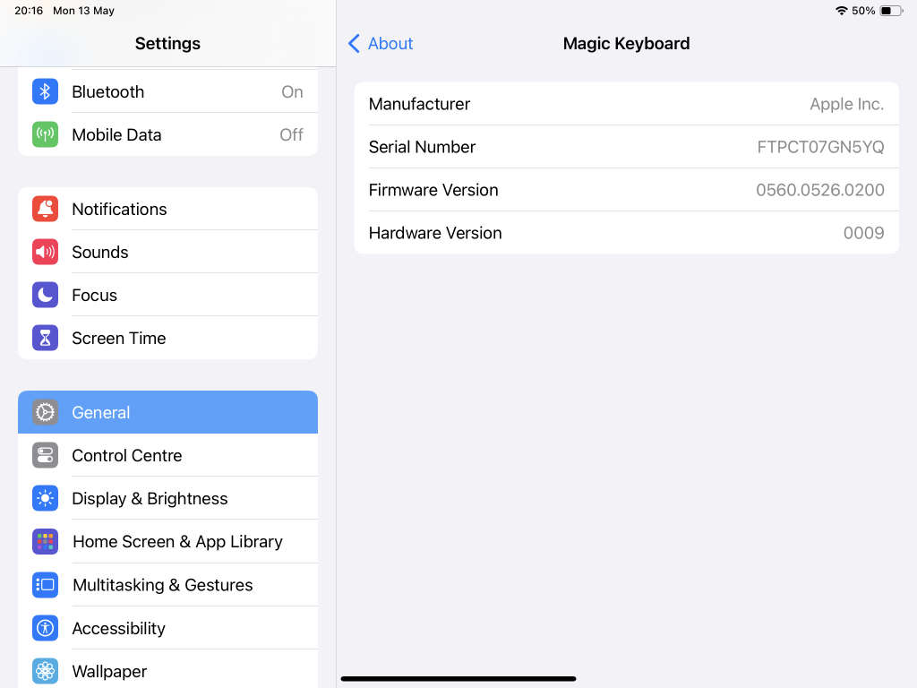Image resolution: width=917 pixels, height=688 pixels.
Task: Tap the Notifications bell icon
Action: pos(45,209)
